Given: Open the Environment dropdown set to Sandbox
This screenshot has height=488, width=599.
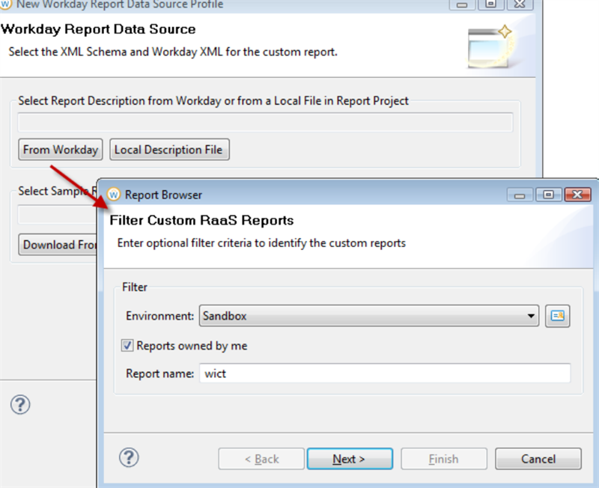Looking at the screenshot, I should point(368,316).
